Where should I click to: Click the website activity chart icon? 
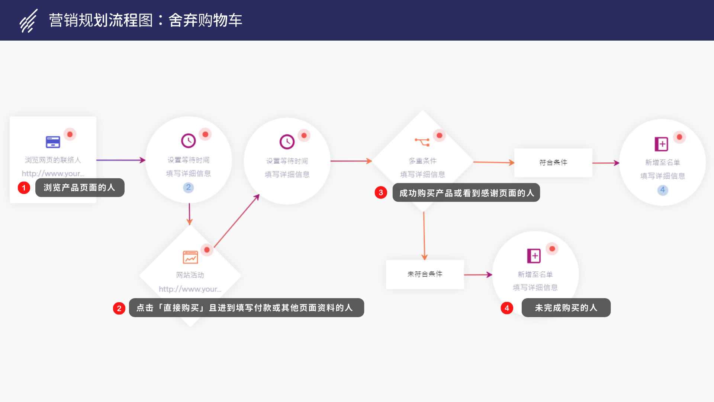click(x=190, y=257)
